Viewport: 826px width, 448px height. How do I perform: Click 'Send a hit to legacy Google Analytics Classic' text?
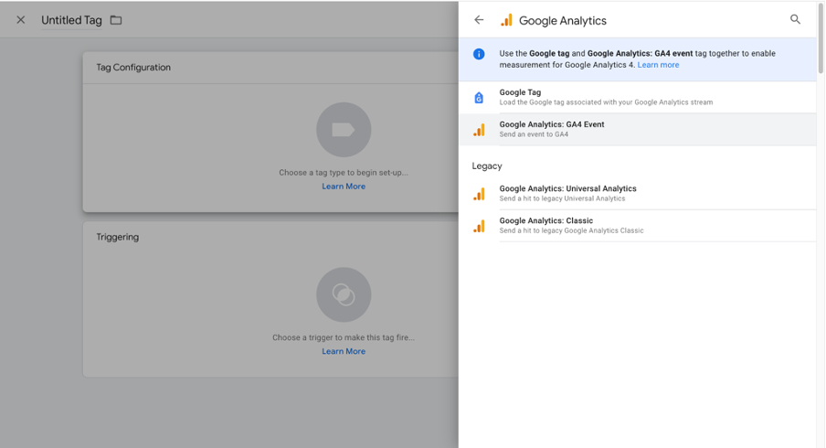(x=572, y=230)
